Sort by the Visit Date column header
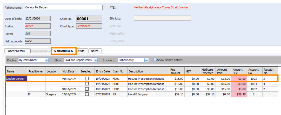This screenshot has height=115, width=281. [70, 71]
